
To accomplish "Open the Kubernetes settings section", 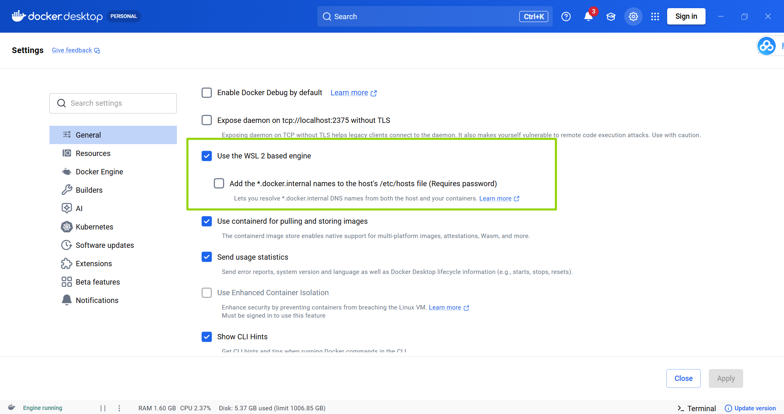I will point(113,227).
